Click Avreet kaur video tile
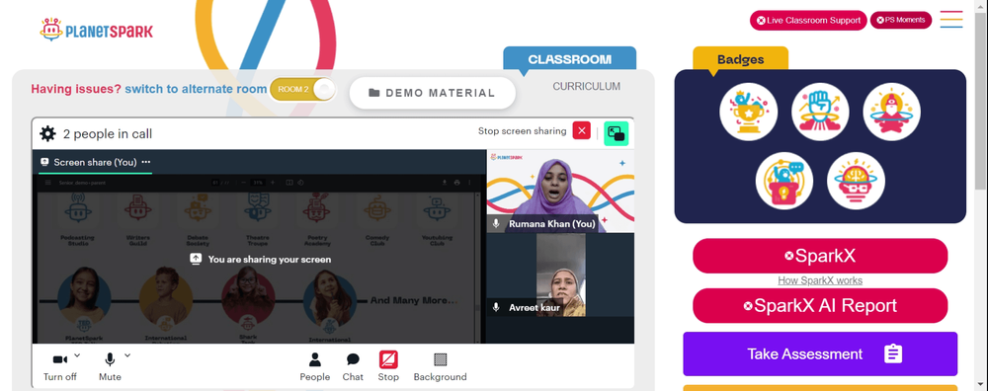988x391 pixels. pos(560,275)
